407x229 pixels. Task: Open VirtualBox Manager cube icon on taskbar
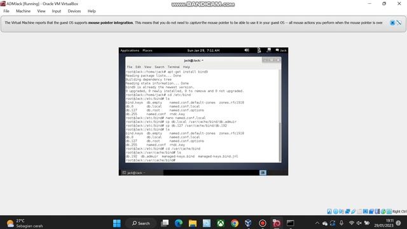tap(248, 223)
